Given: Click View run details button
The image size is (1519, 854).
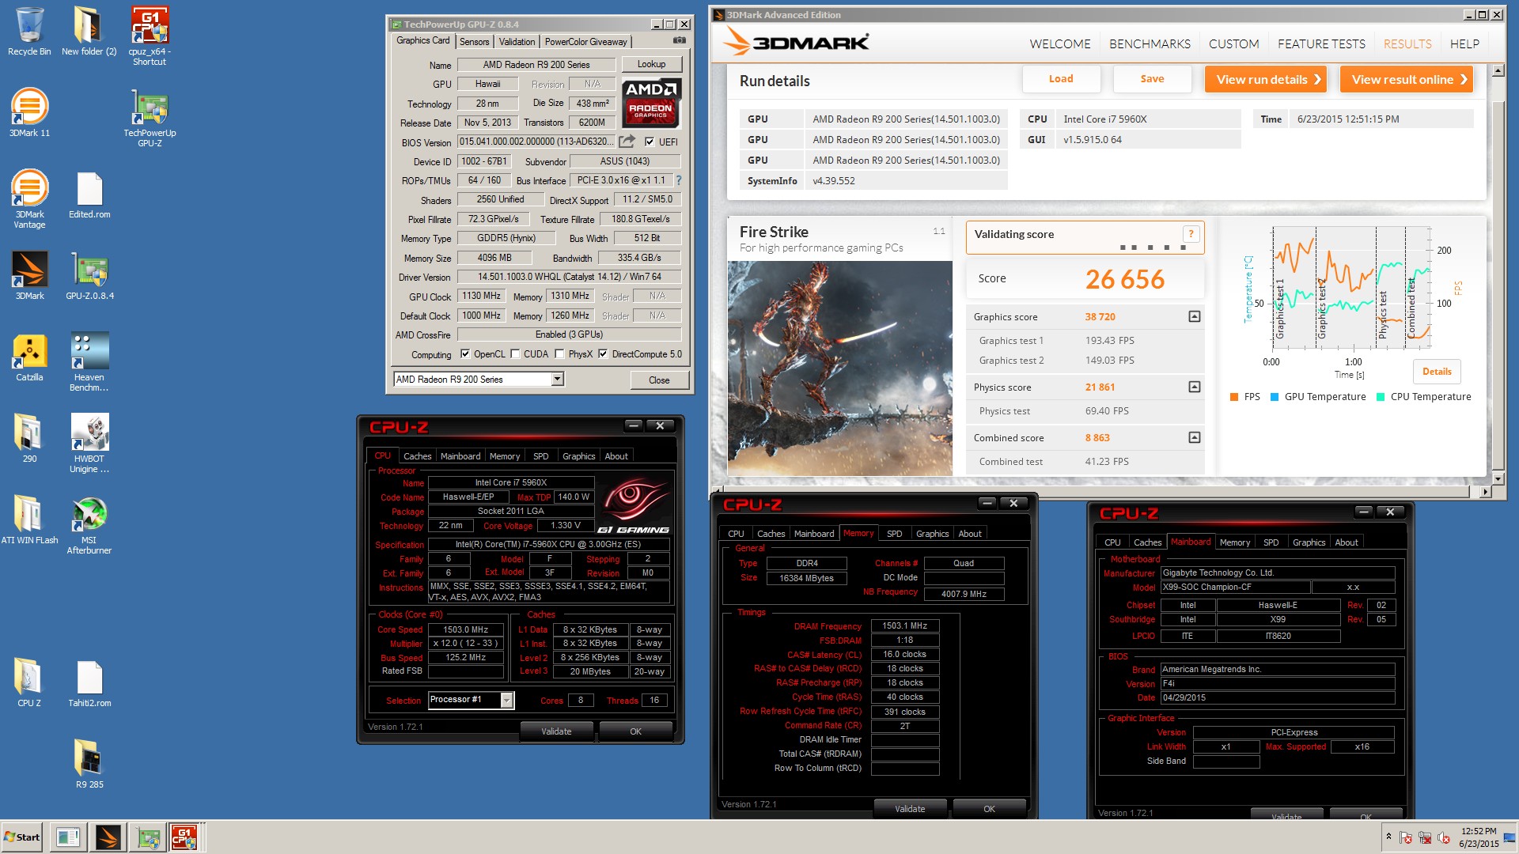Looking at the screenshot, I should coord(1267,79).
